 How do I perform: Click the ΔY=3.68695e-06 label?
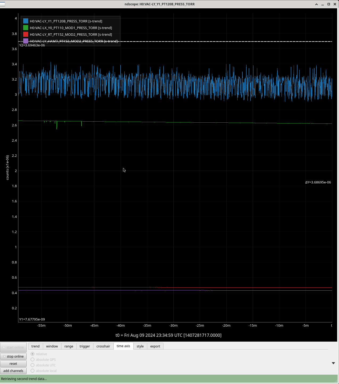pyautogui.click(x=318, y=182)
